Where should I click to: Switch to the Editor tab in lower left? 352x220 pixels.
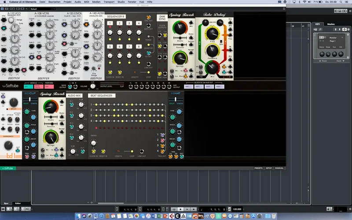[x=18, y=203]
